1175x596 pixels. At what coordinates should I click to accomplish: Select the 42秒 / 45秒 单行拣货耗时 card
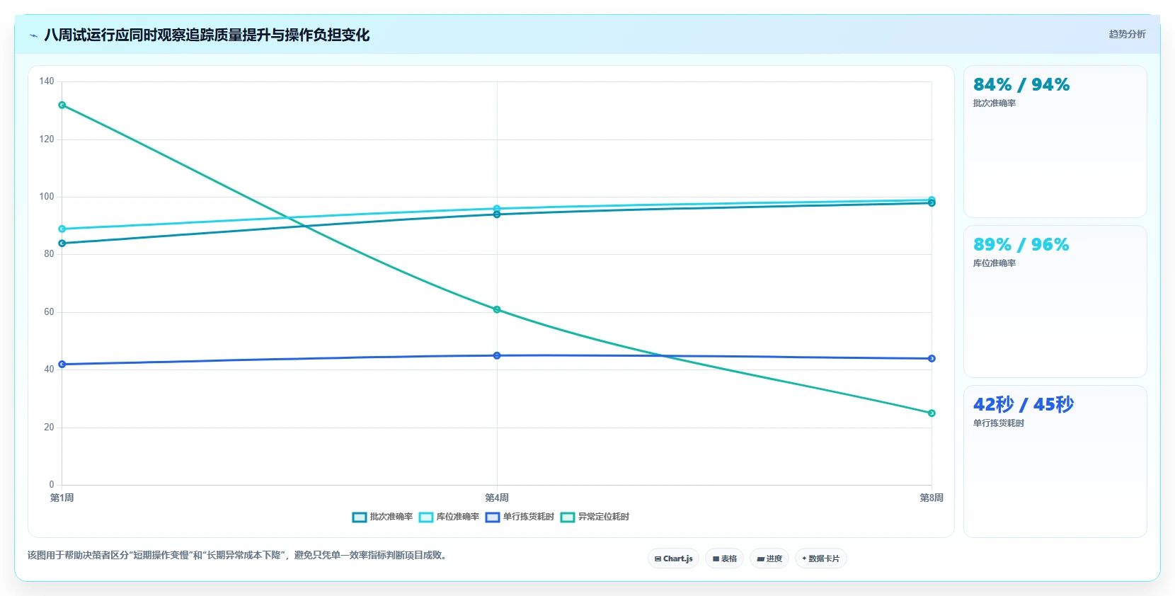click(x=1055, y=462)
